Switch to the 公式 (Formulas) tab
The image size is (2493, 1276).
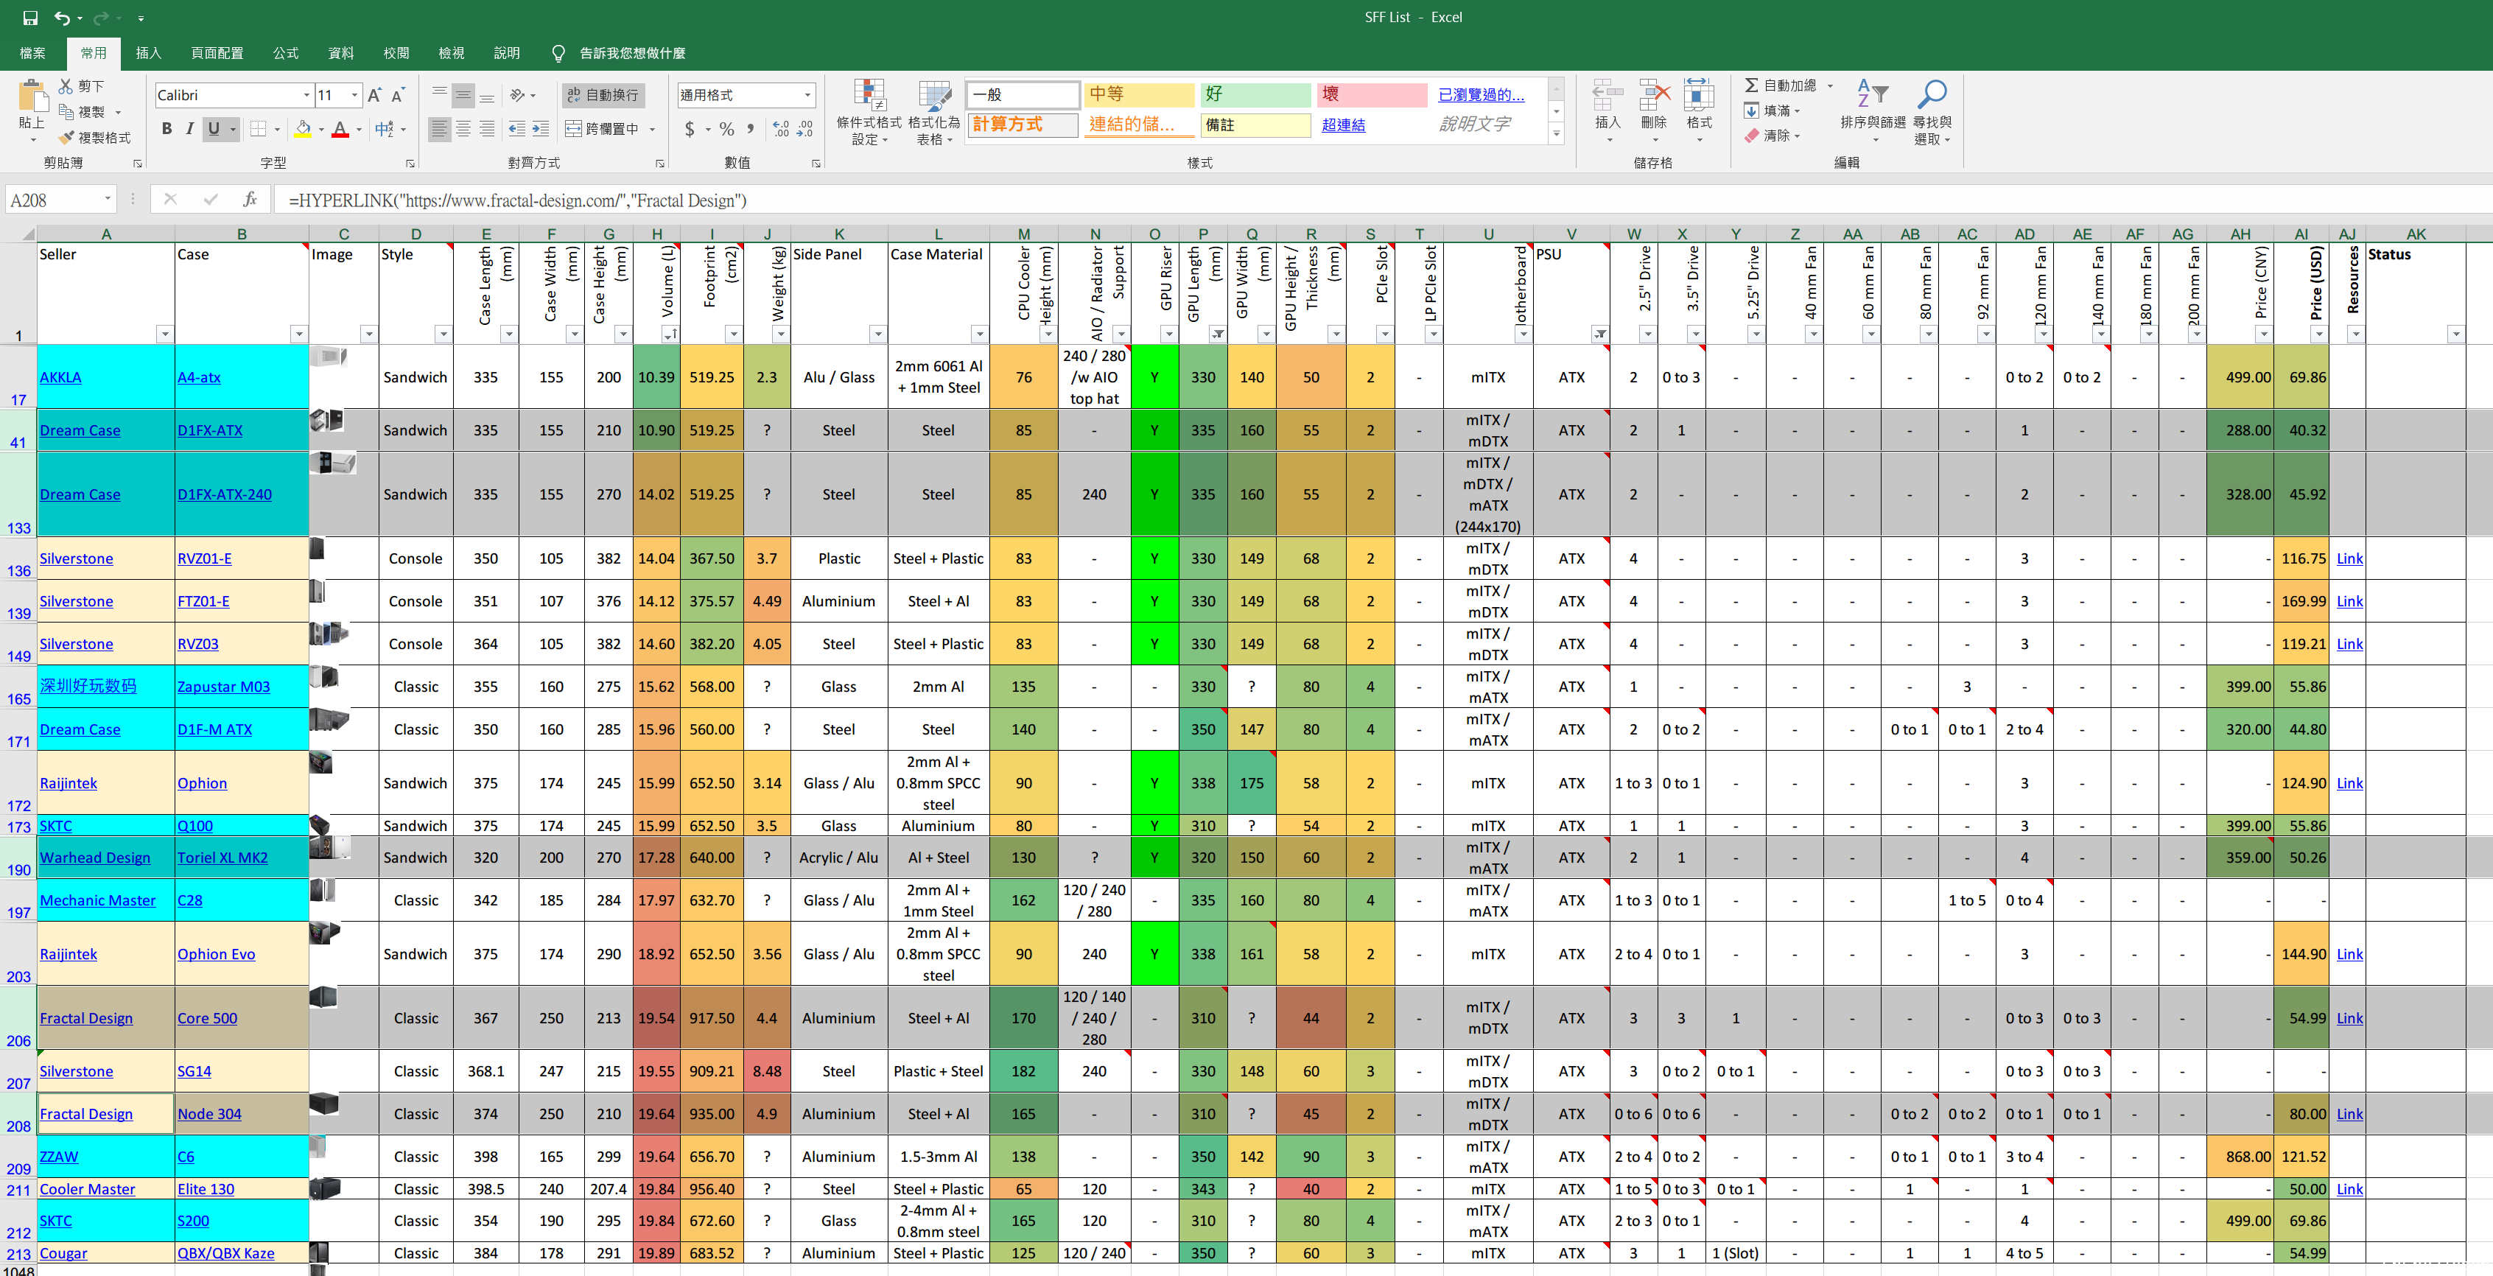tap(286, 53)
